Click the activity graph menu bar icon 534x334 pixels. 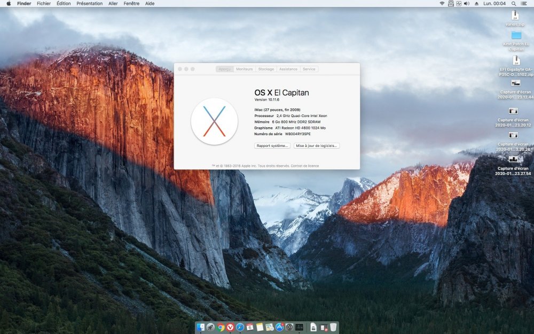click(459, 3)
